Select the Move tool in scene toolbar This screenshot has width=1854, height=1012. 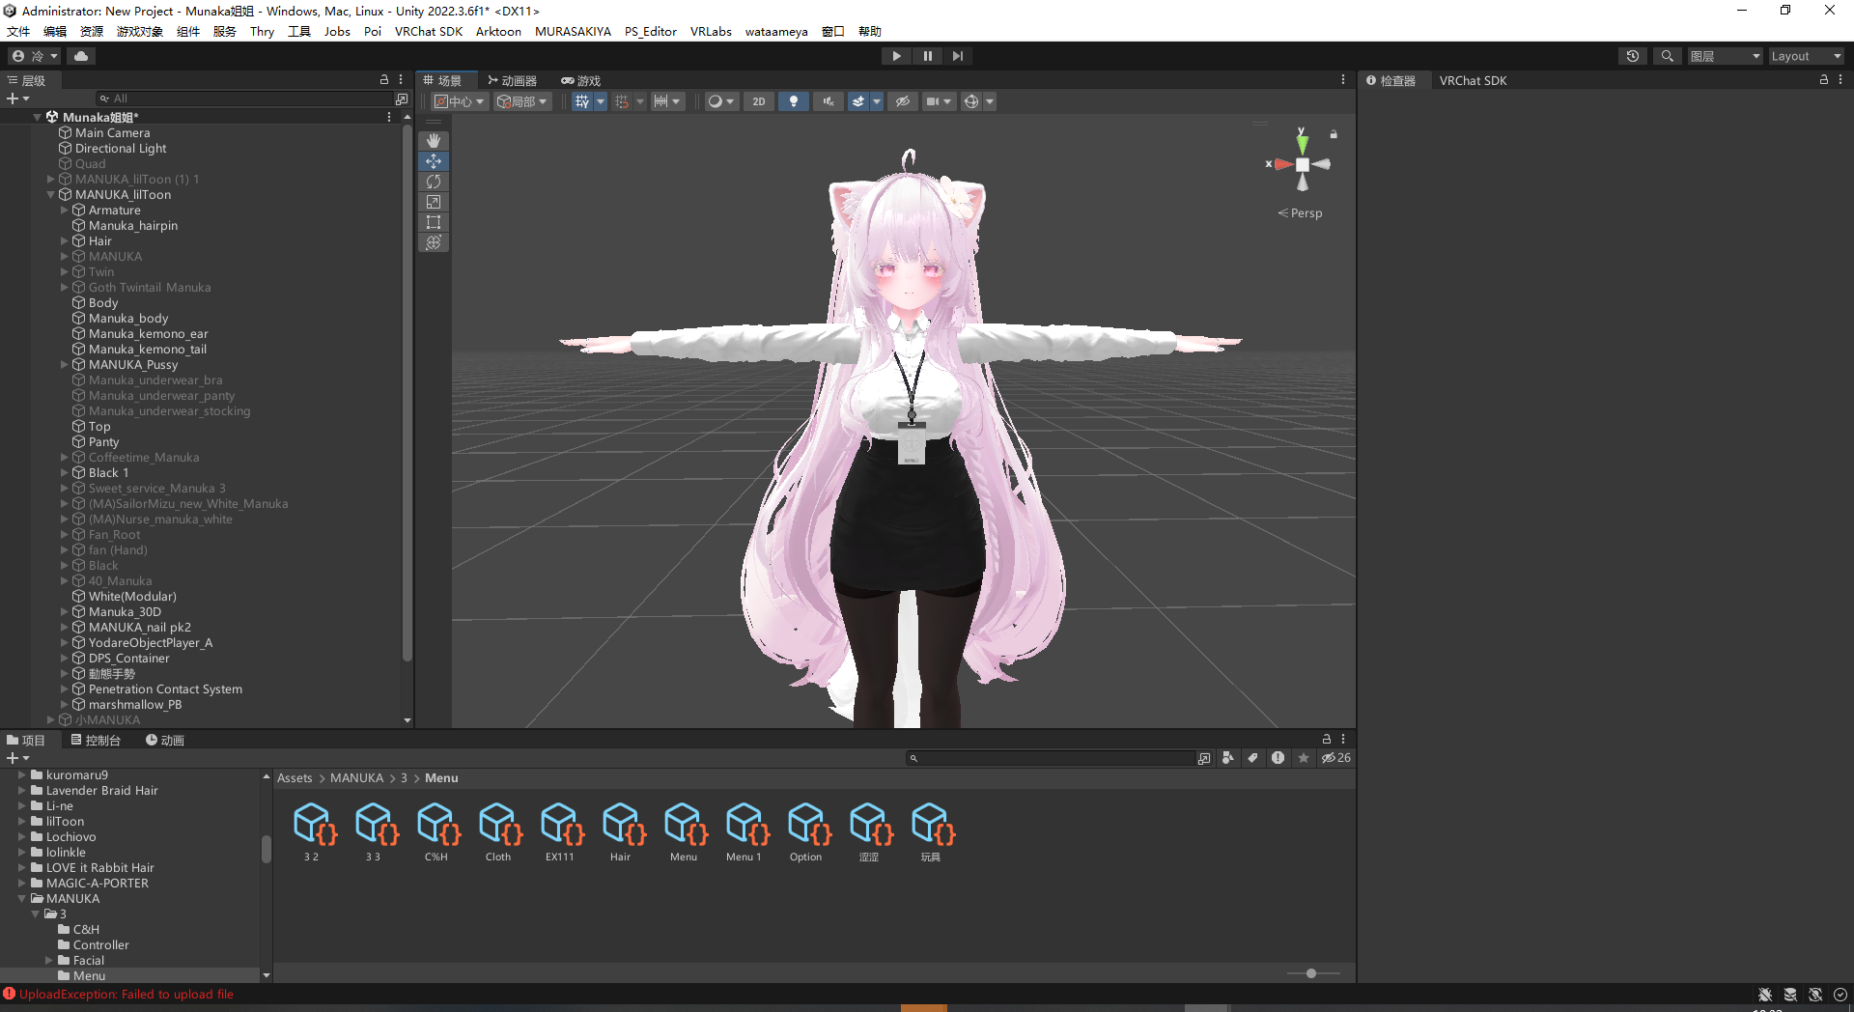coord(434,161)
